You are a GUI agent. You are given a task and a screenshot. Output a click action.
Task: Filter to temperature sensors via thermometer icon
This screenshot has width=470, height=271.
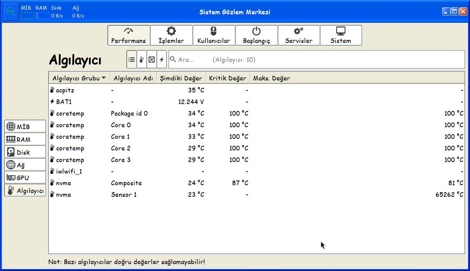point(142,60)
